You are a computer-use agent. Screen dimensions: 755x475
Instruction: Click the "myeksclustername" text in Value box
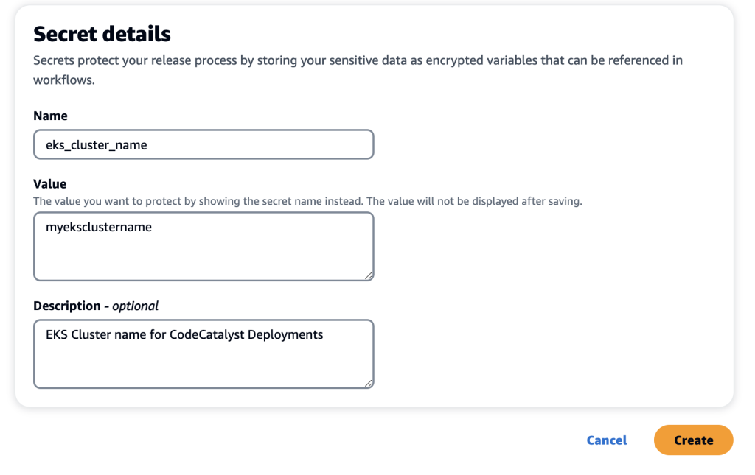99,228
